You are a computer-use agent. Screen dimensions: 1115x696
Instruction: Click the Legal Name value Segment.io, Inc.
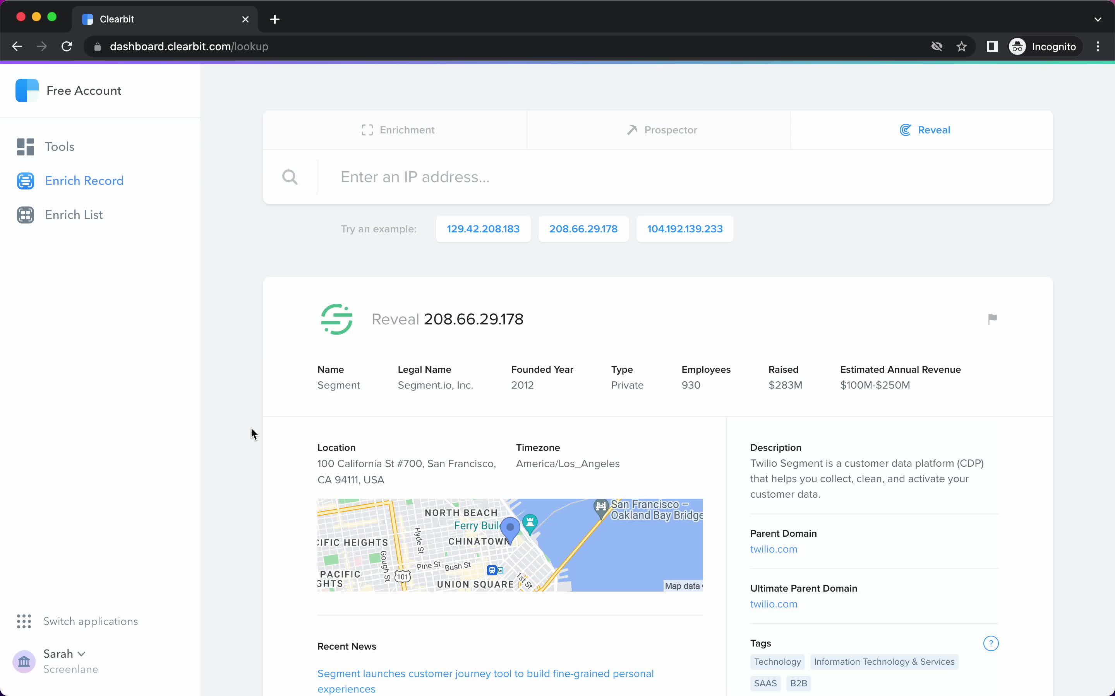pyautogui.click(x=436, y=385)
